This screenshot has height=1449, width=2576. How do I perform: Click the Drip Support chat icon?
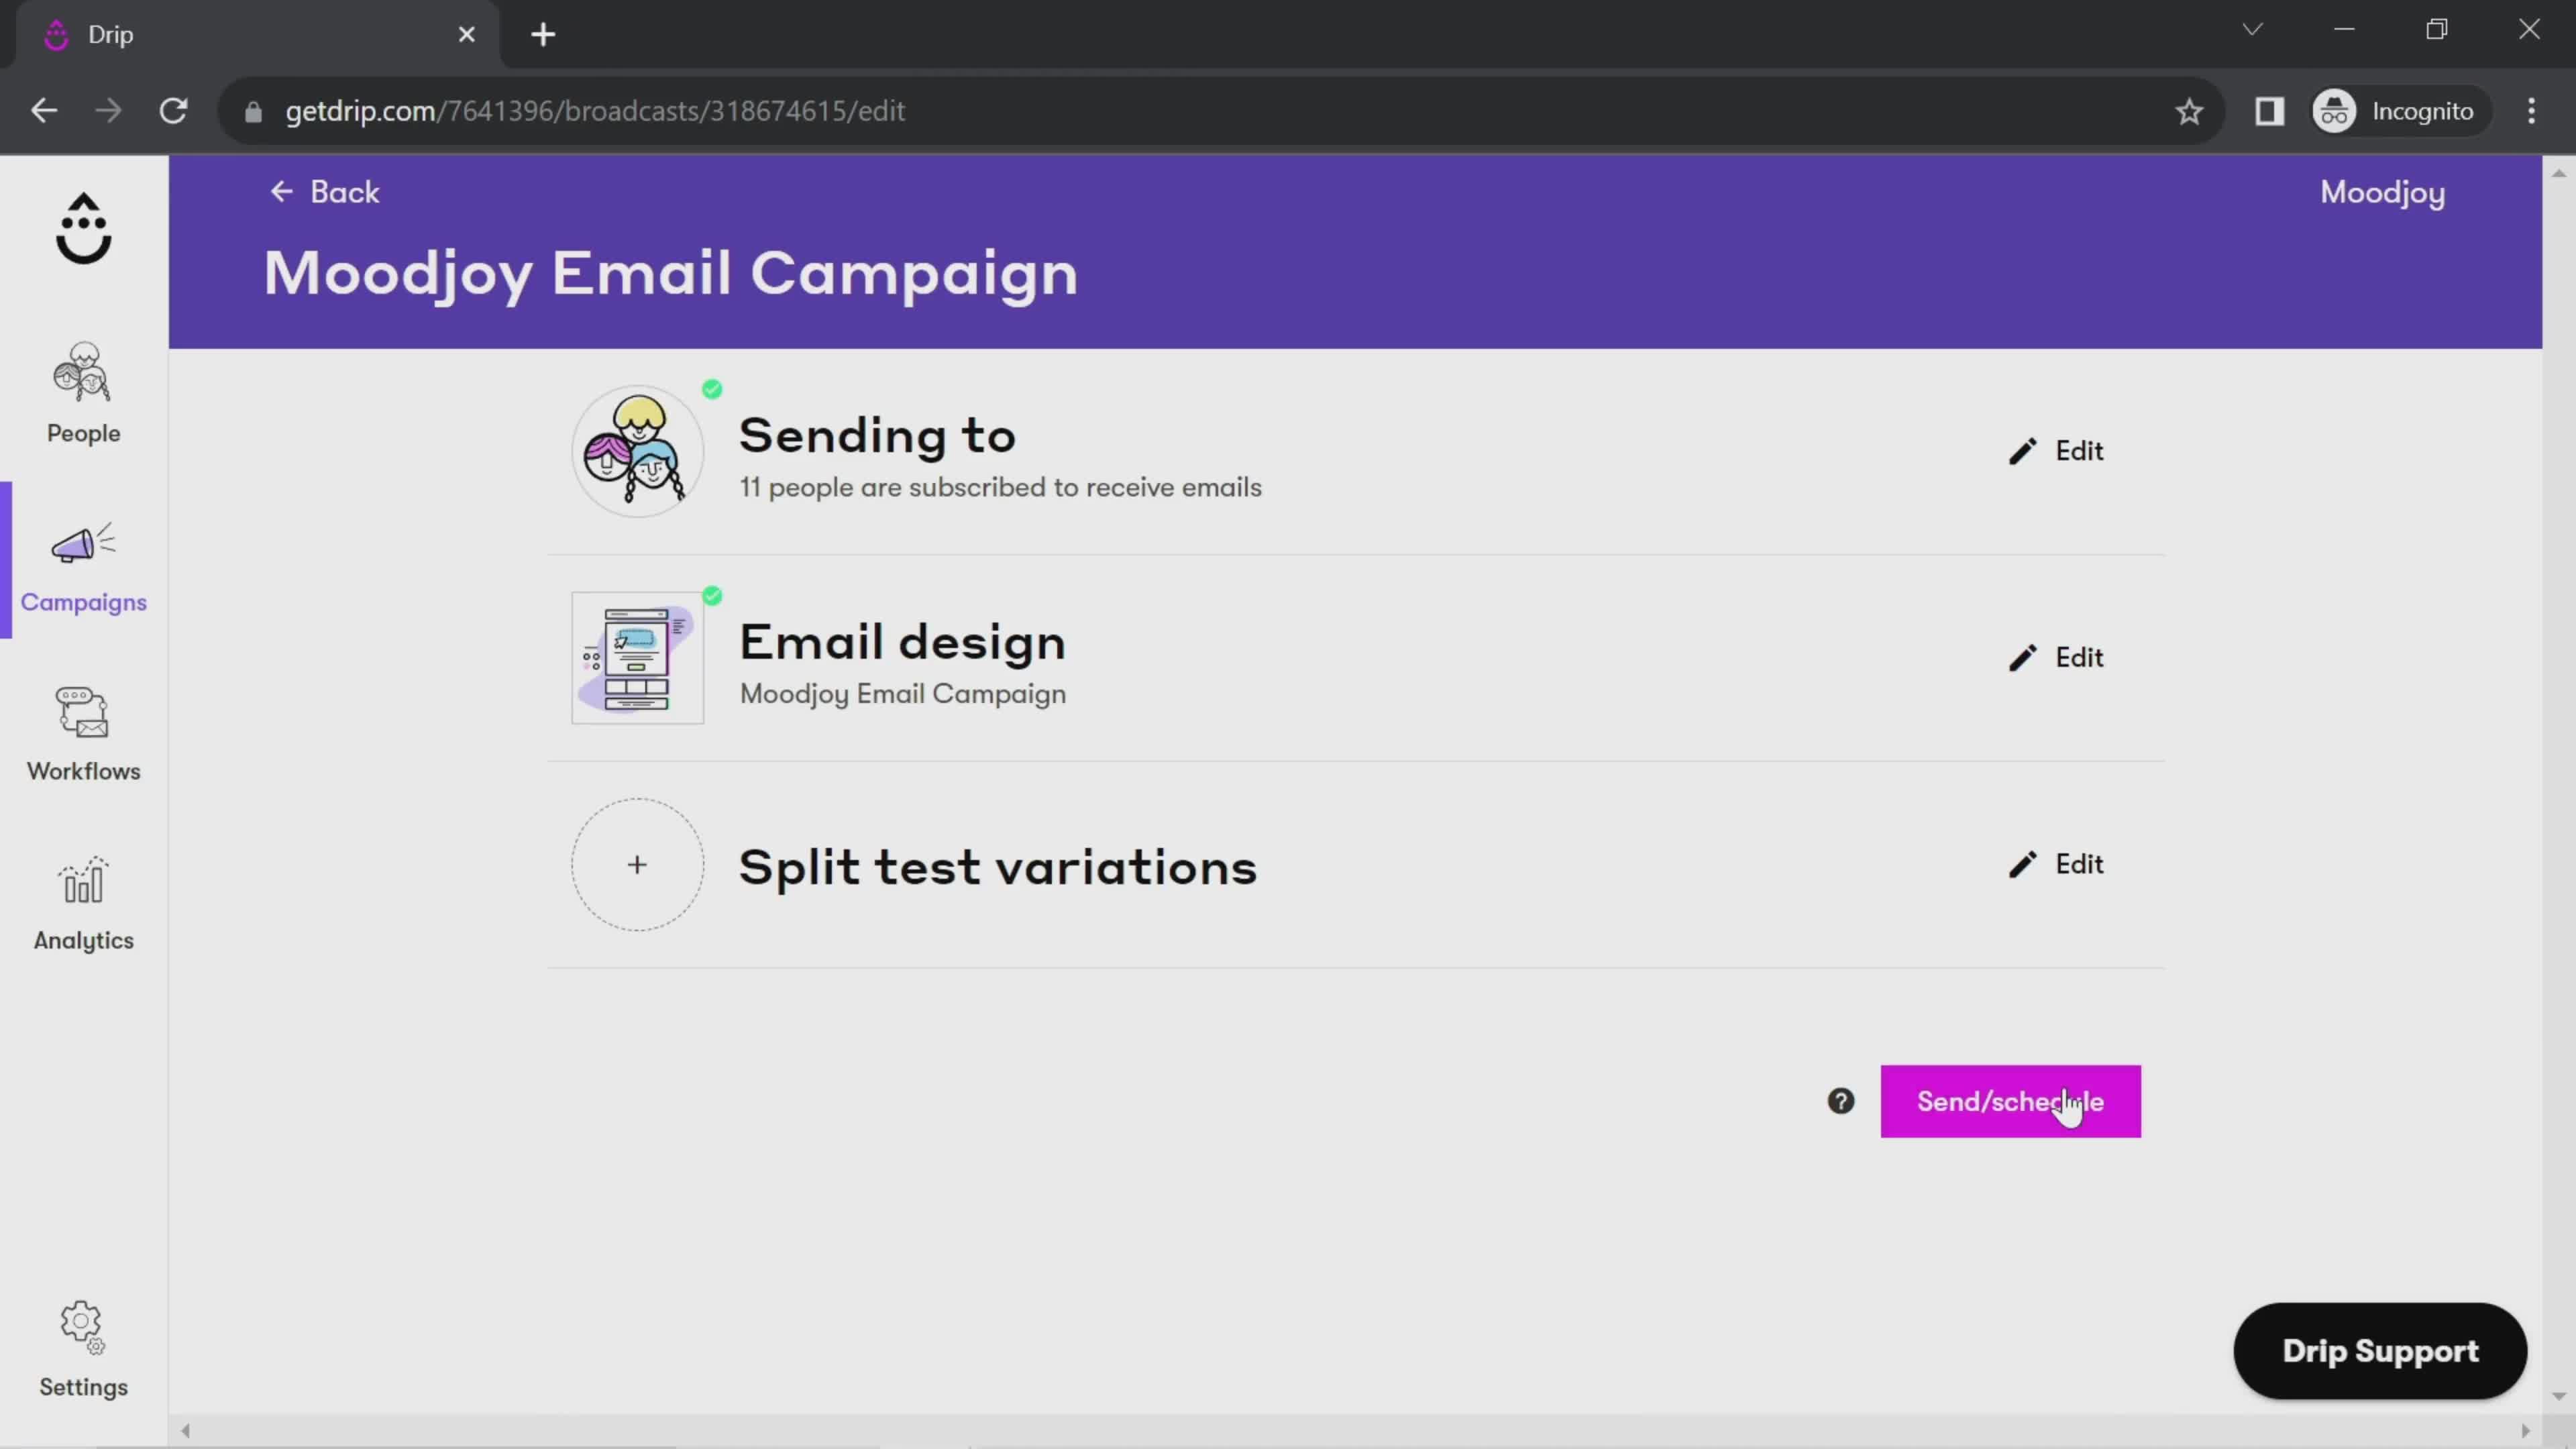[2381, 1350]
